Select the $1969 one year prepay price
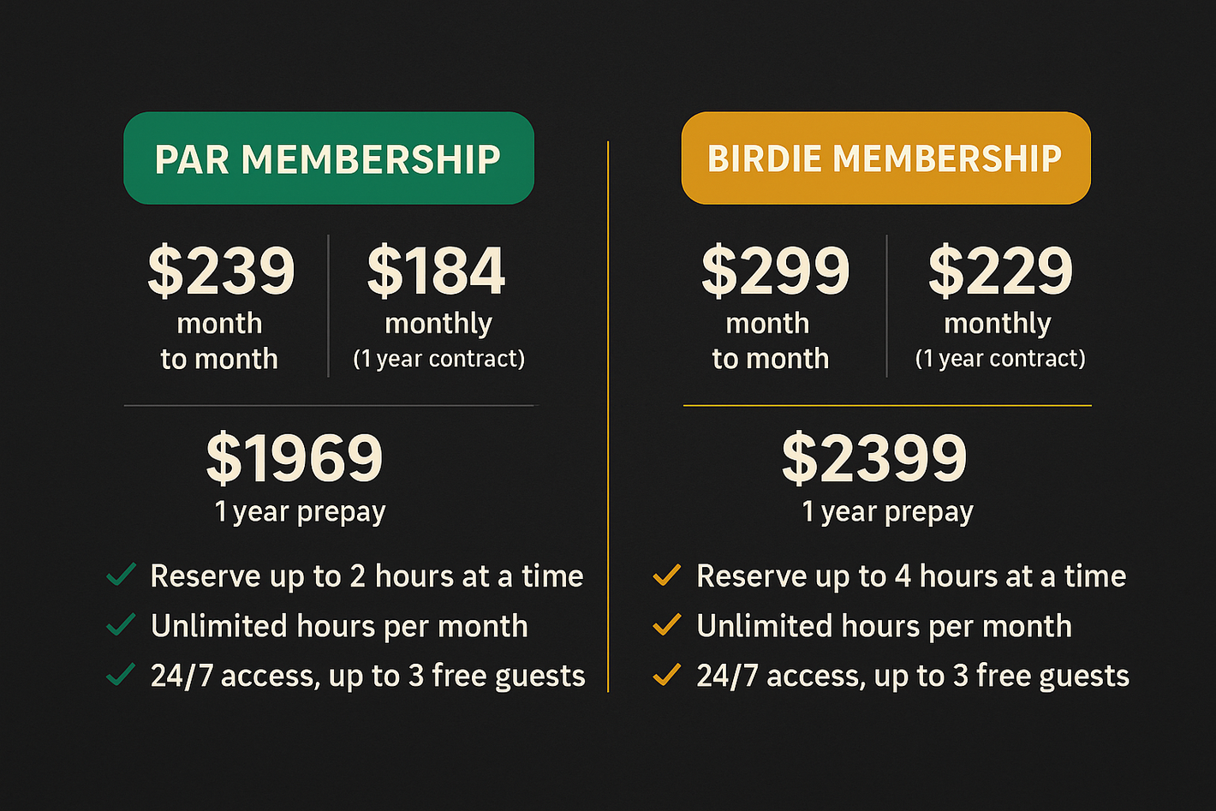Screen dimensions: 1216x811 295,458
